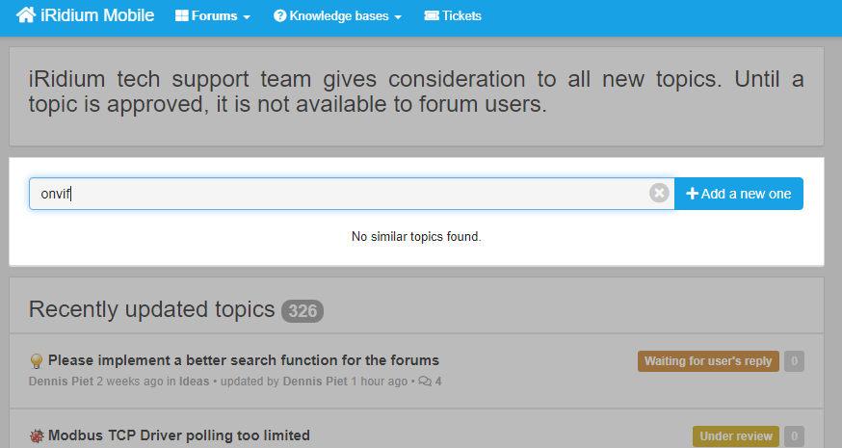Click the comments bubble icon showing 4

click(x=425, y=382)
